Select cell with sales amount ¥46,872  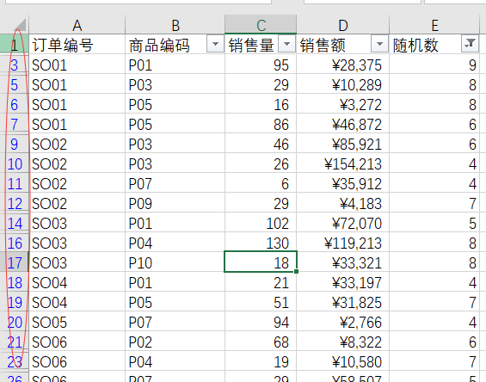pos(343,124)
